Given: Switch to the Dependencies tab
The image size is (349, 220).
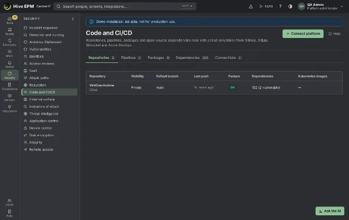Looking at the screenshot, I should pyautogui.click(x=192, y=58).
